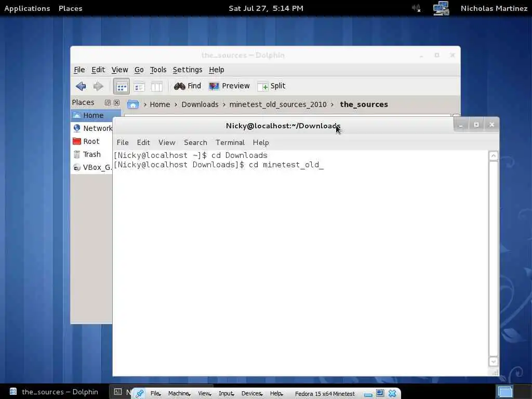Select Trash in the Places panel
This screenshot has height=399, width=532.
click(92, 154)
